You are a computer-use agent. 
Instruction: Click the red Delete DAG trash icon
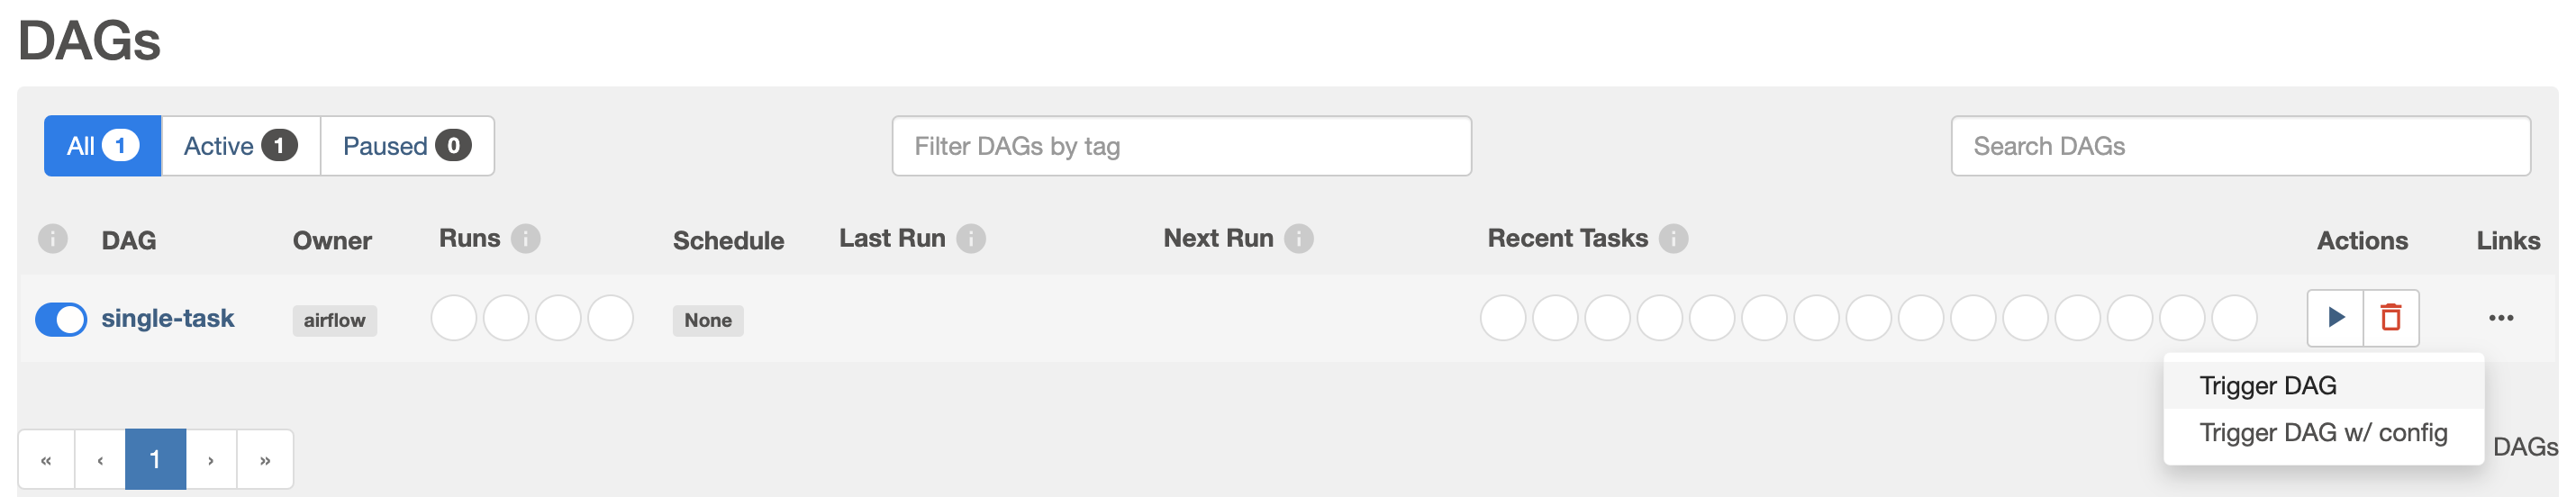(2391, 318)
